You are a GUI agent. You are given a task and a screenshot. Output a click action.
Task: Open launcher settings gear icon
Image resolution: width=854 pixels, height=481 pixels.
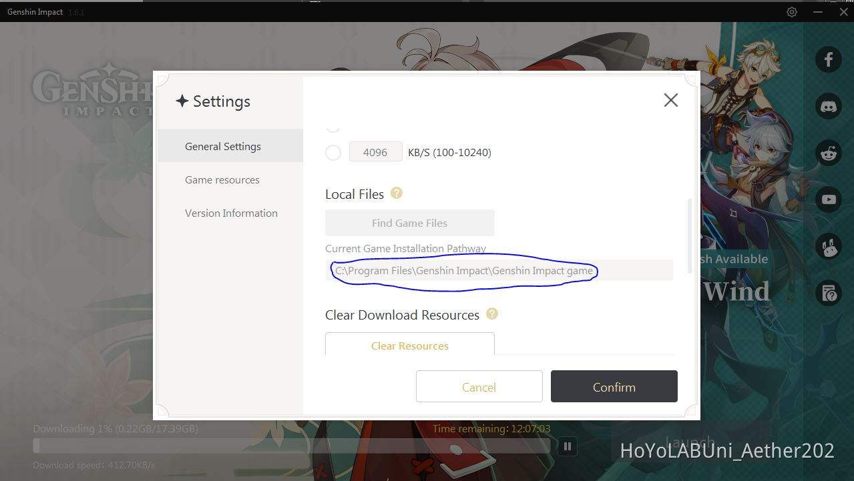792,12
